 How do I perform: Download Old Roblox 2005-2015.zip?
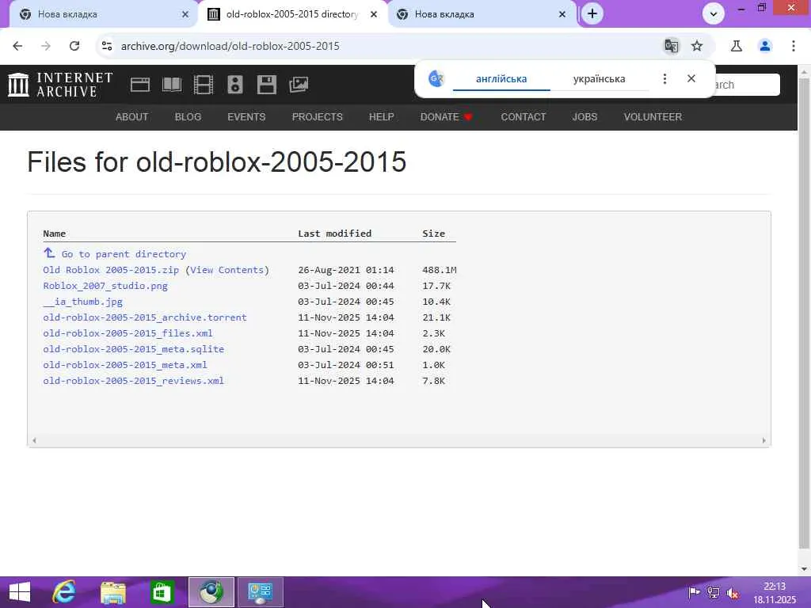[111, 270]
